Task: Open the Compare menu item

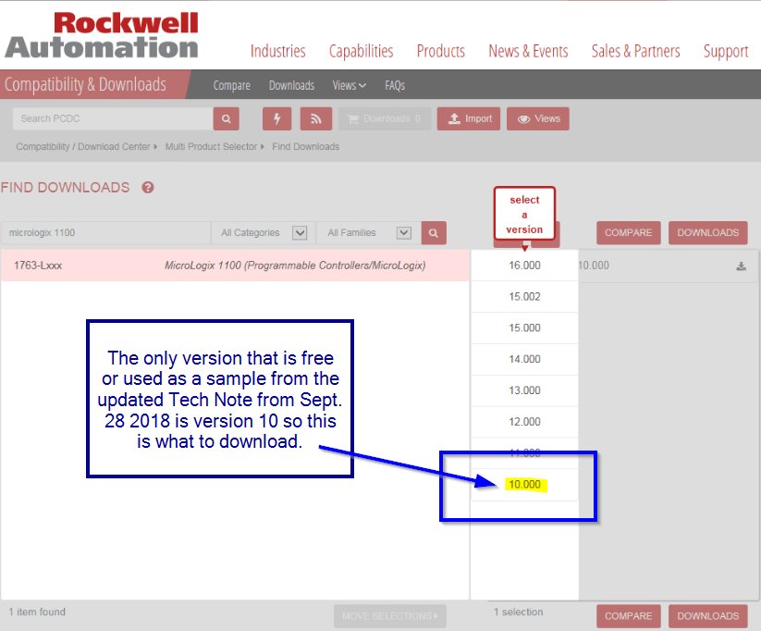Action: [231, 85]
